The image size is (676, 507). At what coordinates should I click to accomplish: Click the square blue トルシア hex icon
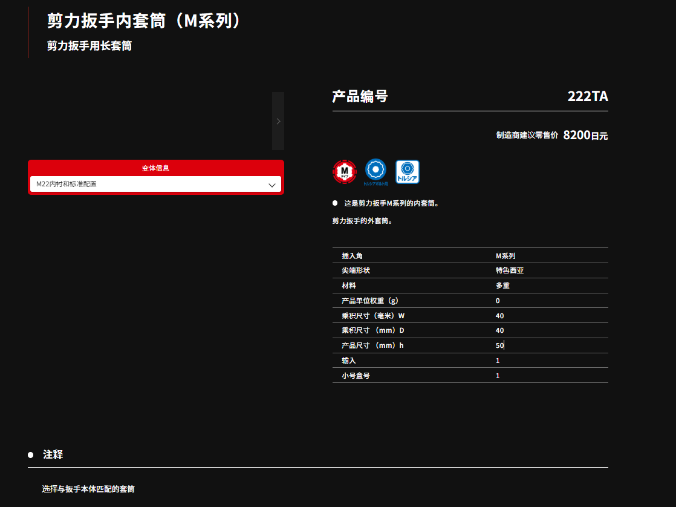pos(407,172)
